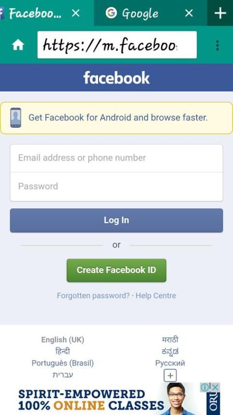Tap the browser home icon

18,45
